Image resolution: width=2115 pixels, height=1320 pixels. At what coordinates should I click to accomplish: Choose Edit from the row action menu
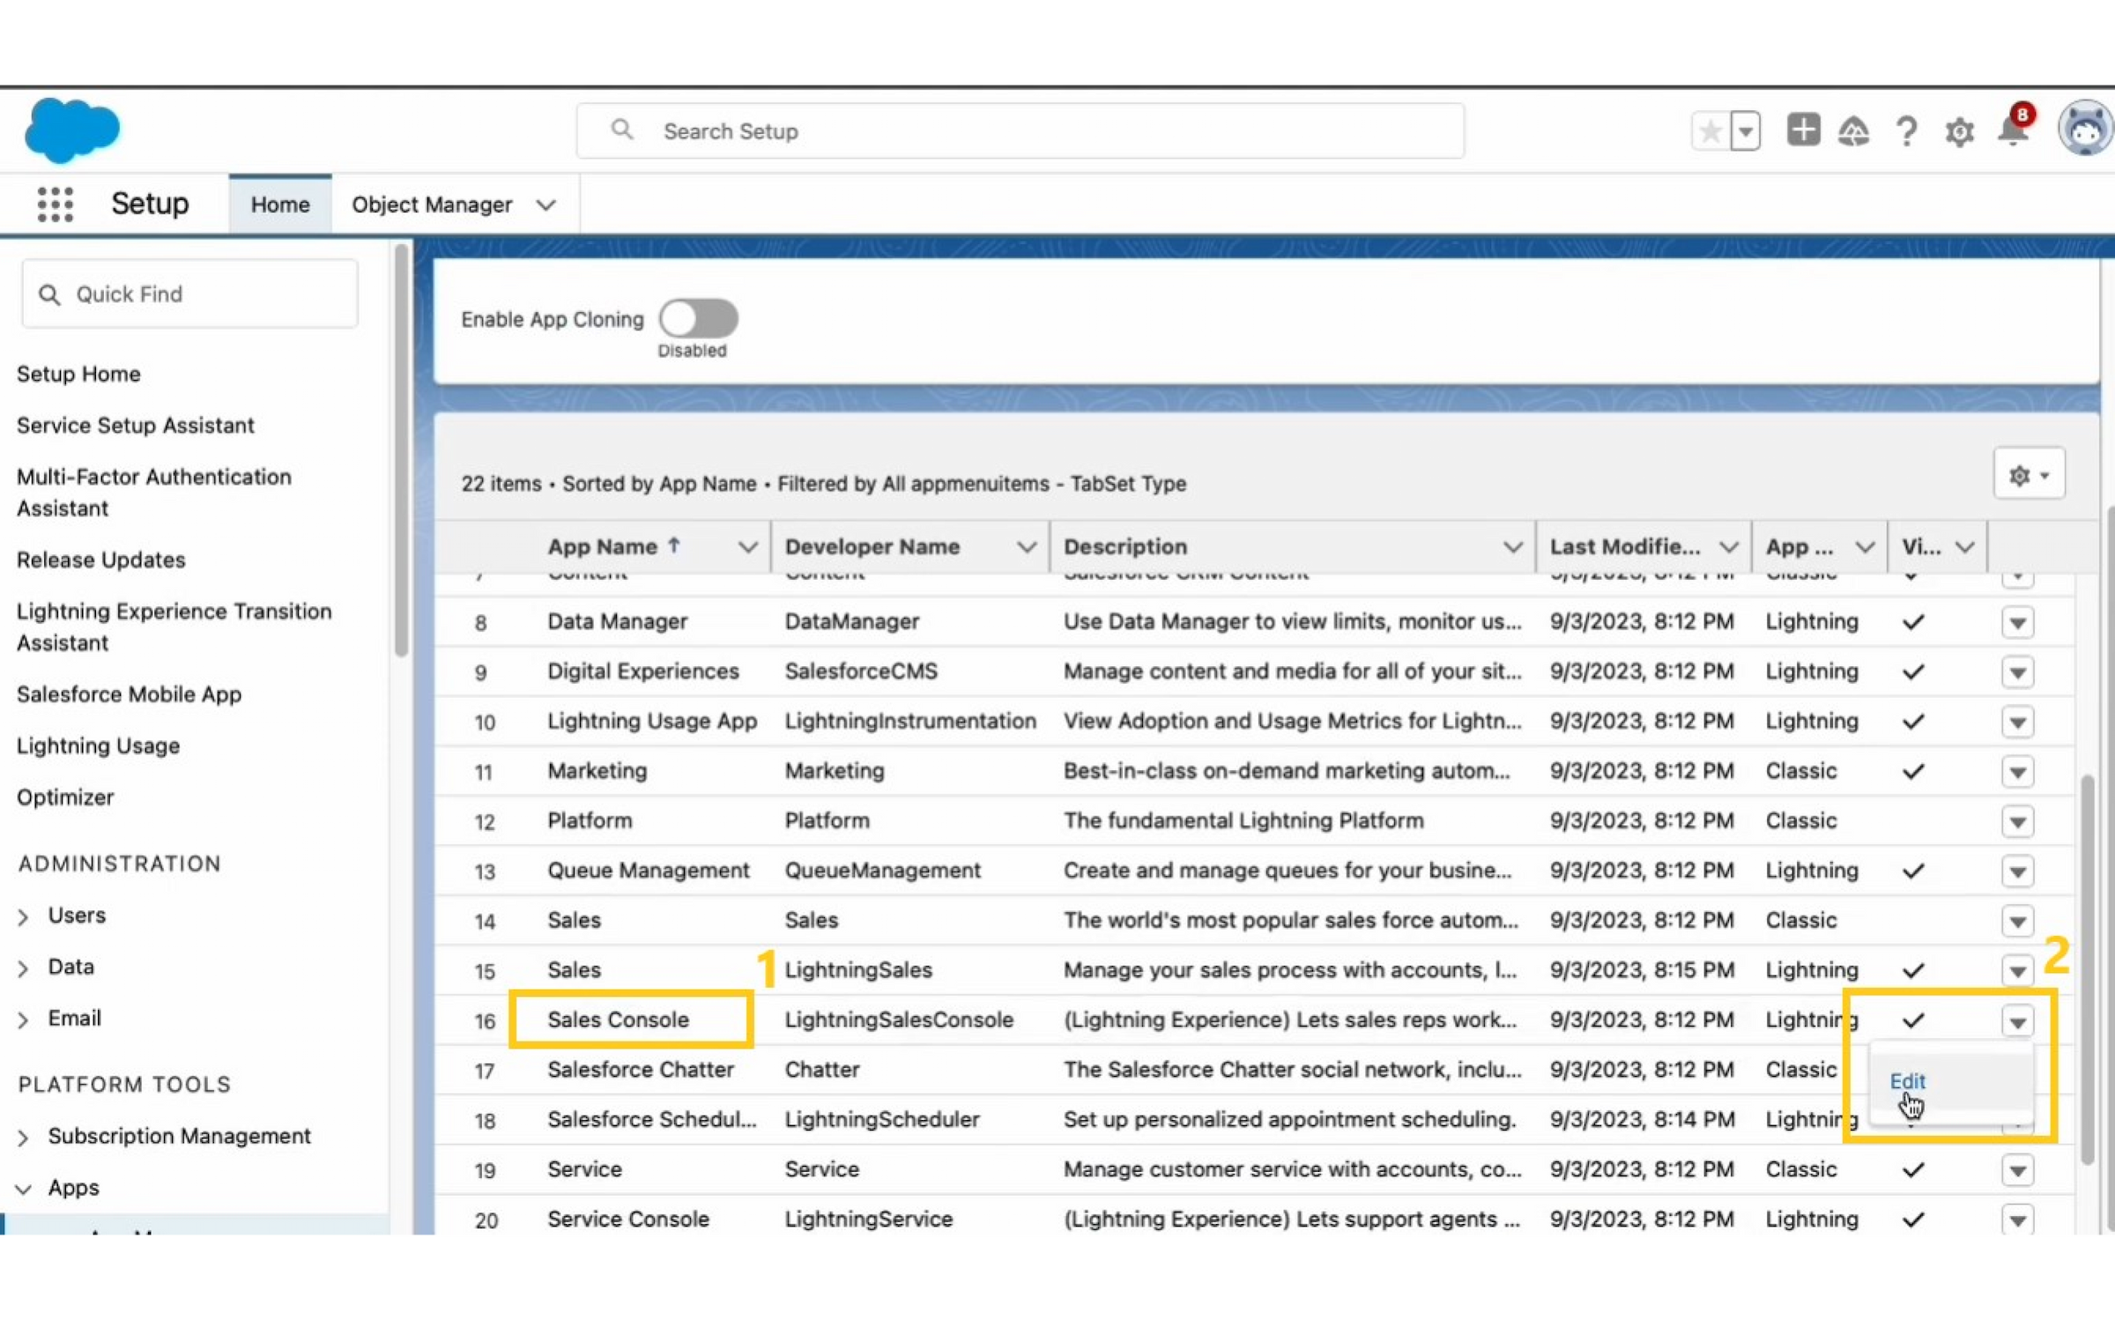pos(1907,1081)
